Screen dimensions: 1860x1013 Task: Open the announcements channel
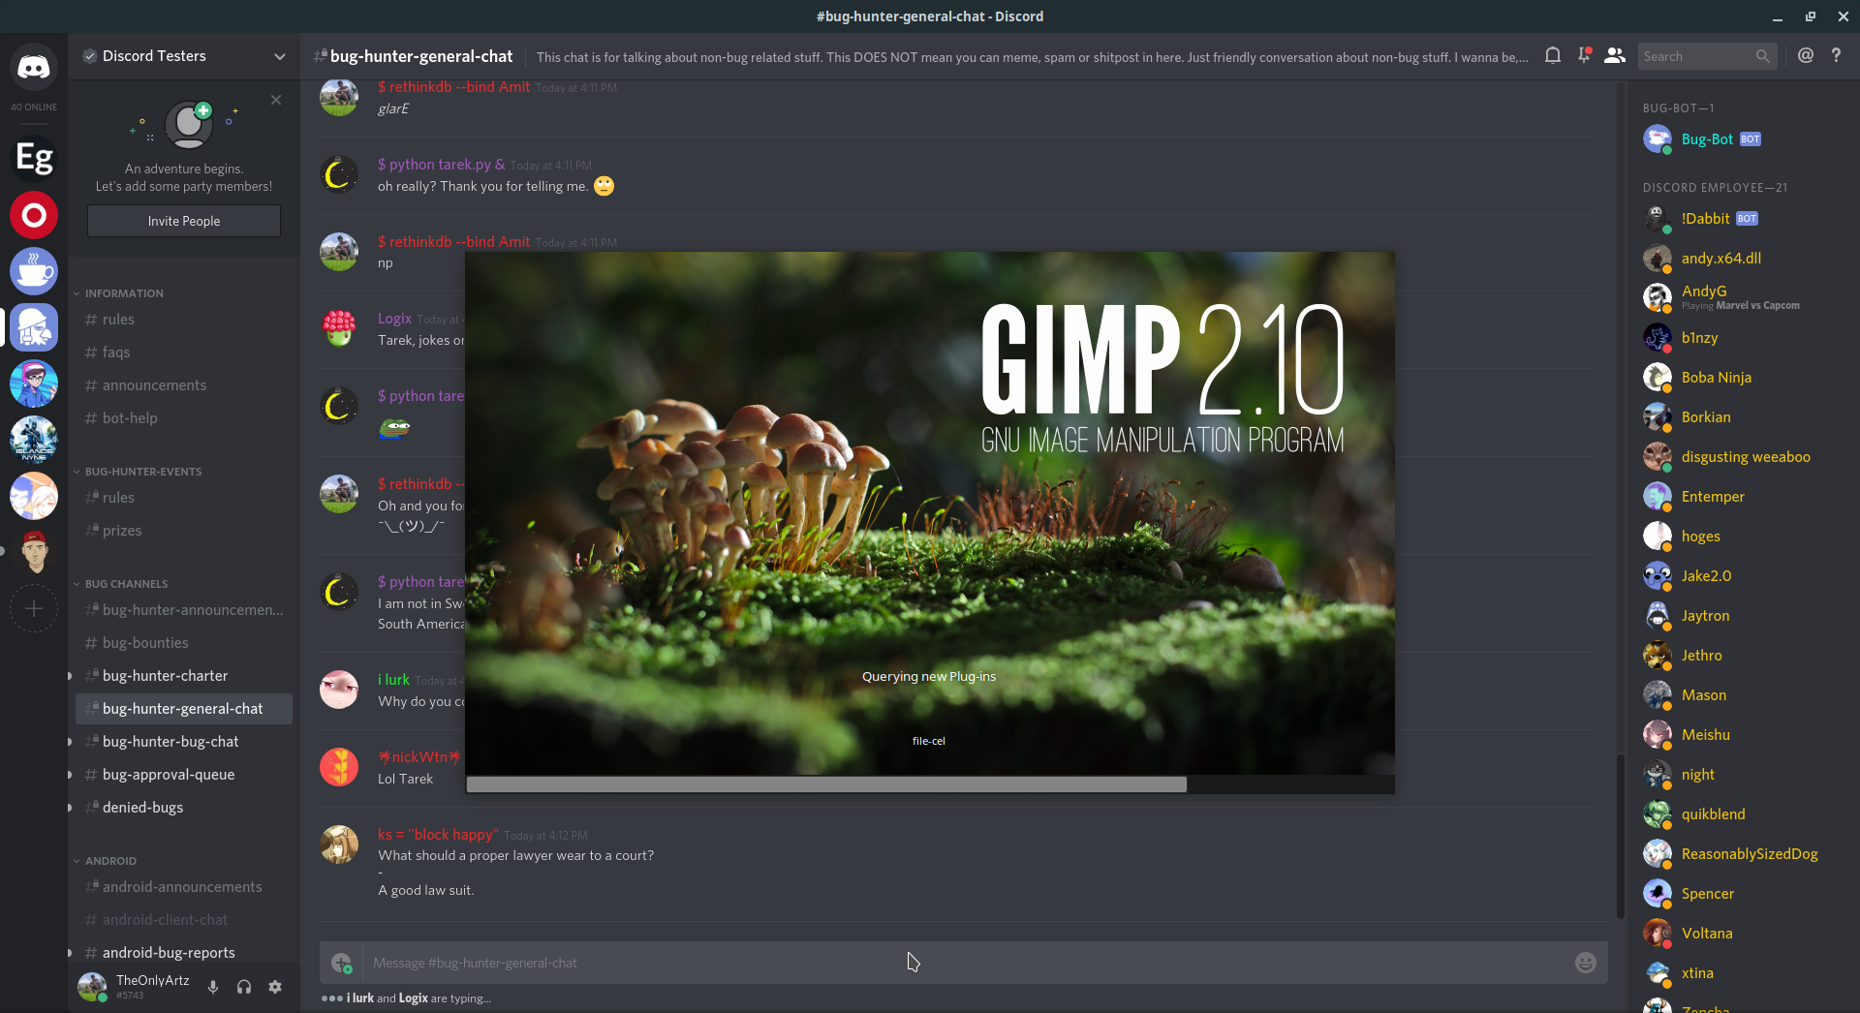(184, 385)
